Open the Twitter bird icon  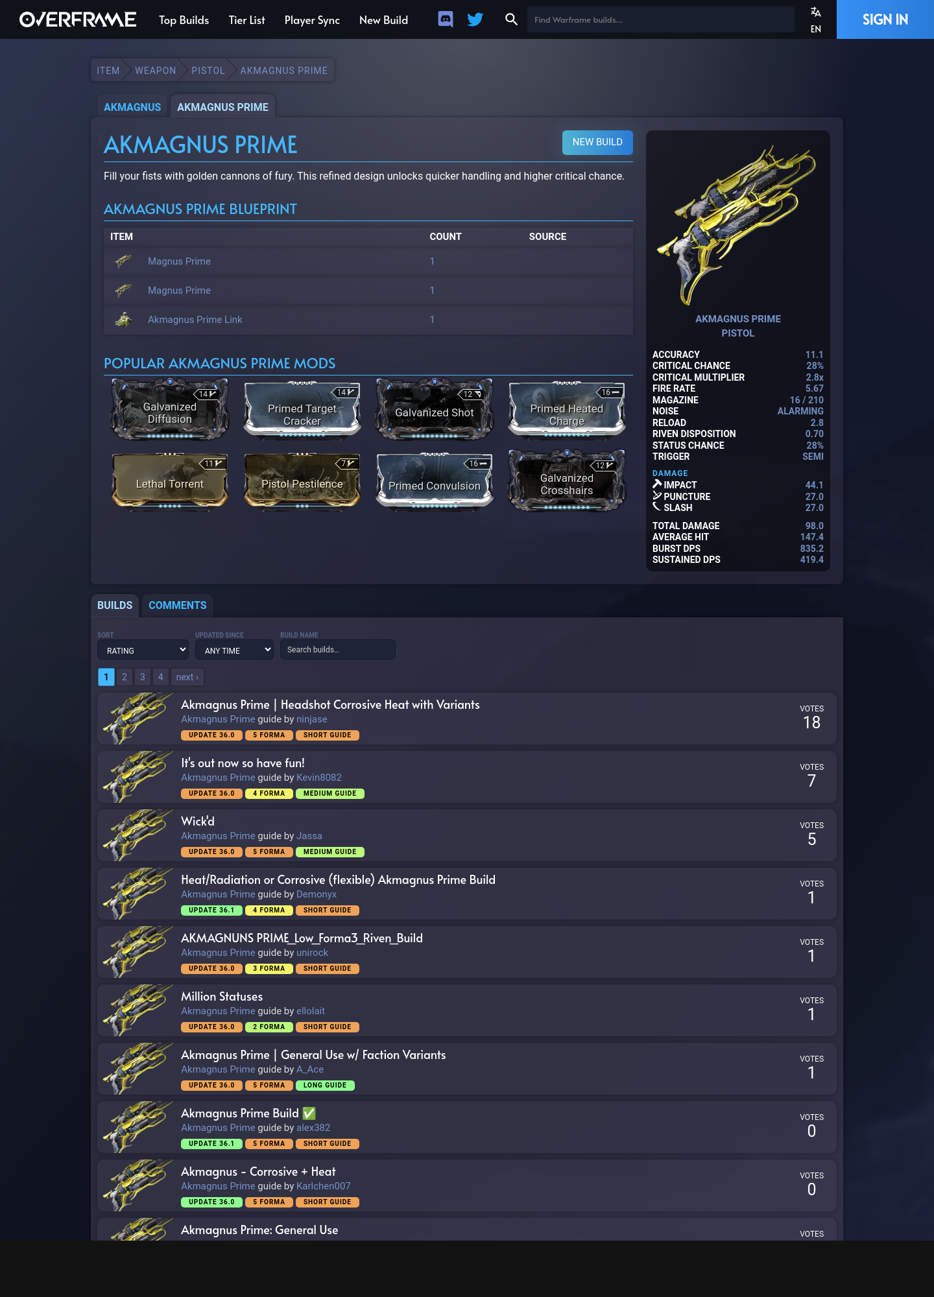tap(475, 19)
